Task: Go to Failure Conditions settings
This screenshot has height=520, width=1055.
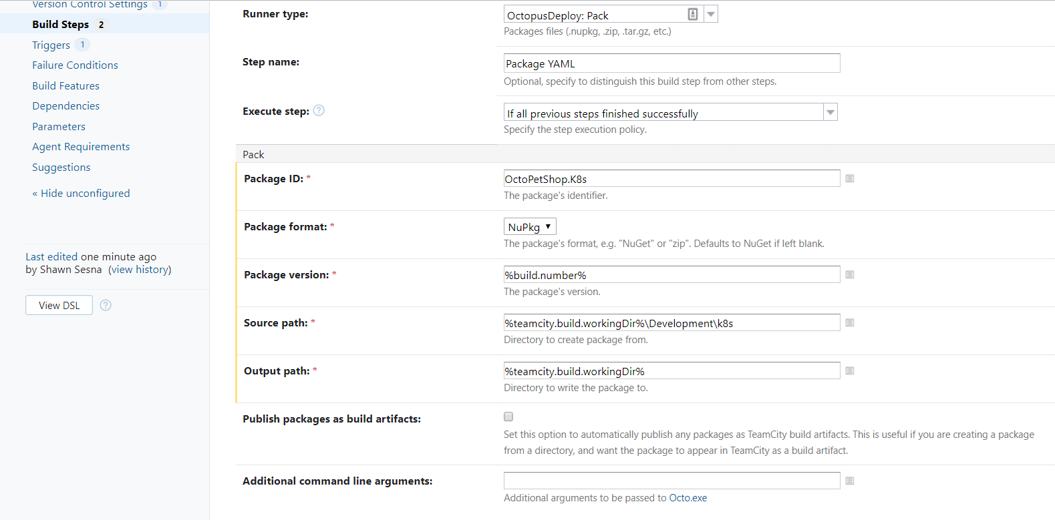Action: [75, 65]
